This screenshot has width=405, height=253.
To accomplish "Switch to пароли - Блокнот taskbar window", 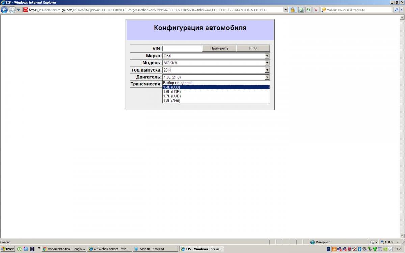I will tap(155, 249).
